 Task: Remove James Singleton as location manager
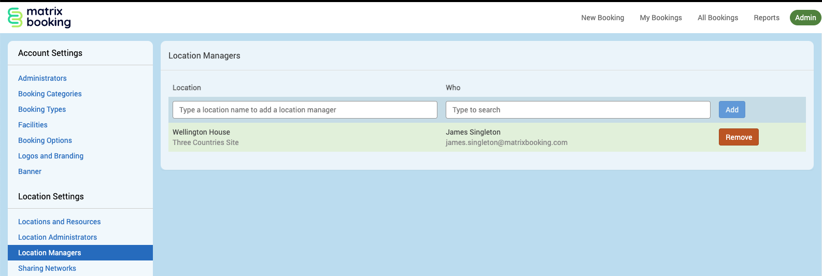point(738,137)
